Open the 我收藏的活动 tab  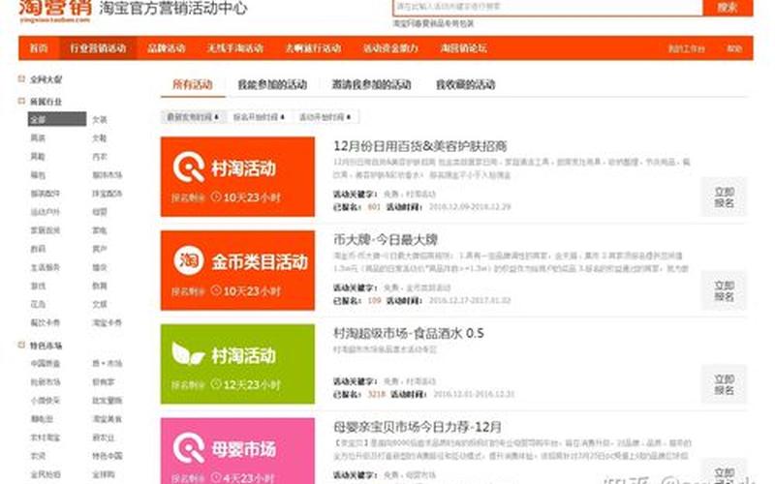pyautogui.click(x=465, y=85)
